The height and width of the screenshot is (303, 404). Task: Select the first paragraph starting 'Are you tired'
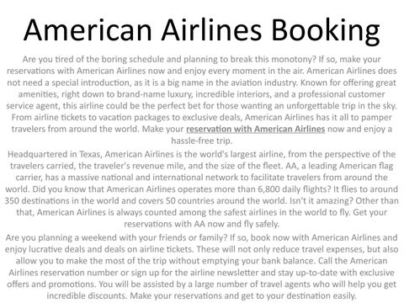(202, 100)
